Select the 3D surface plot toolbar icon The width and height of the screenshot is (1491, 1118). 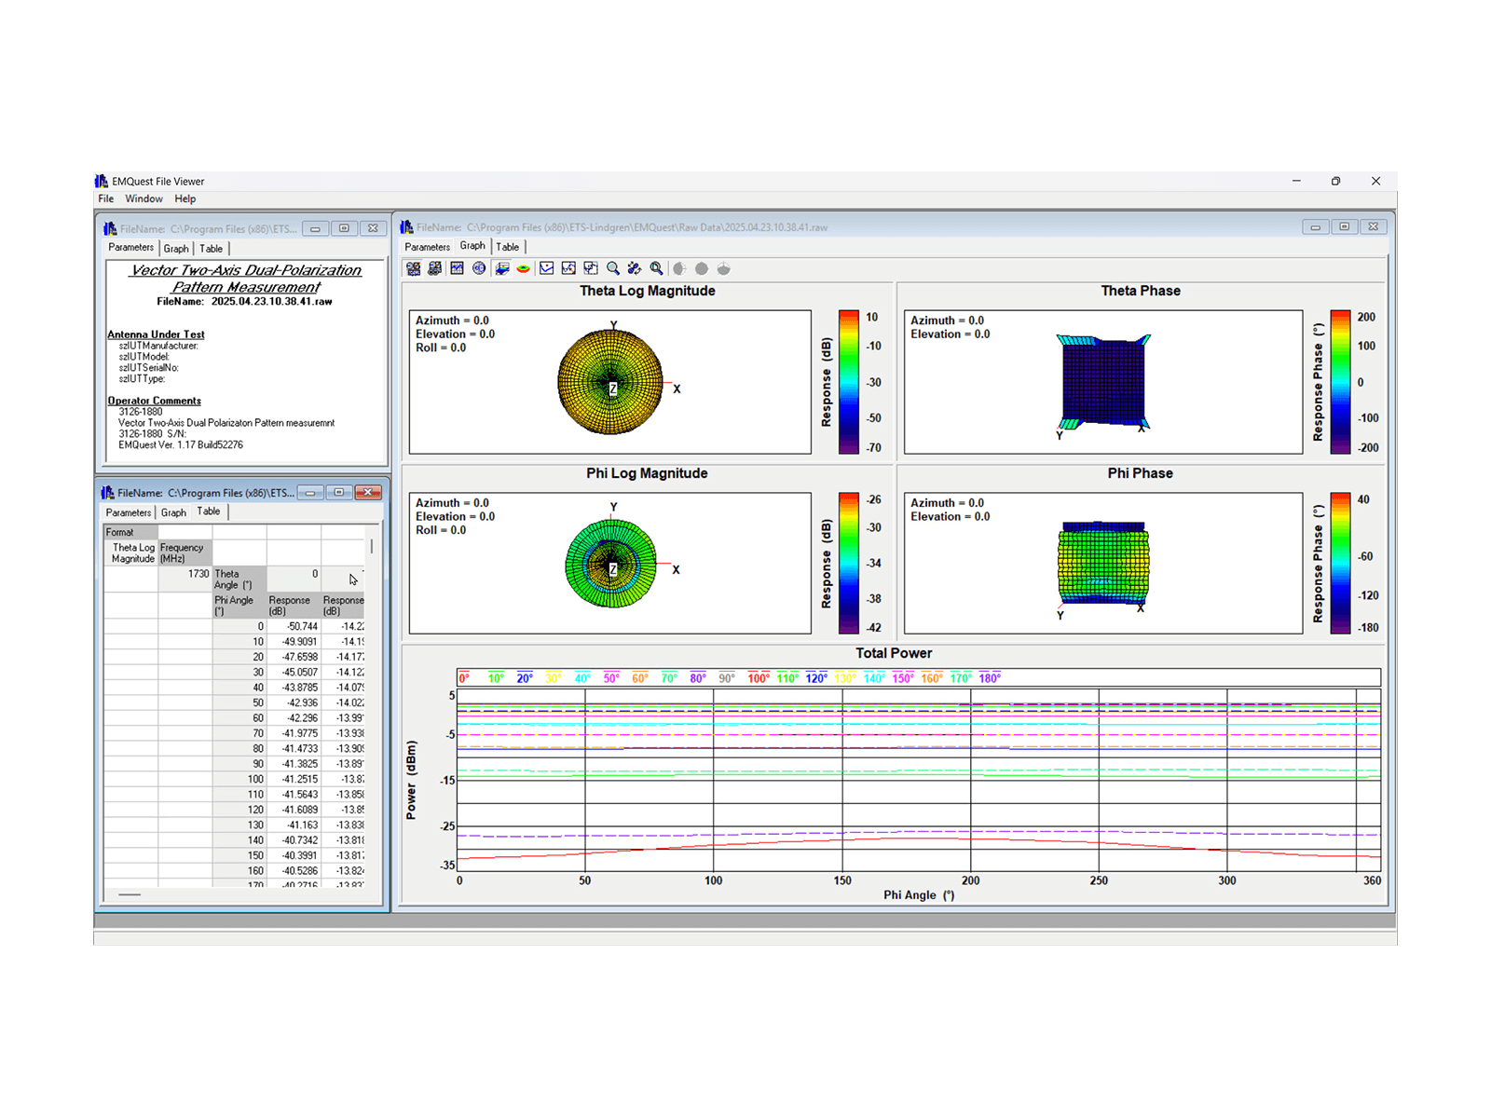[501, 268]
